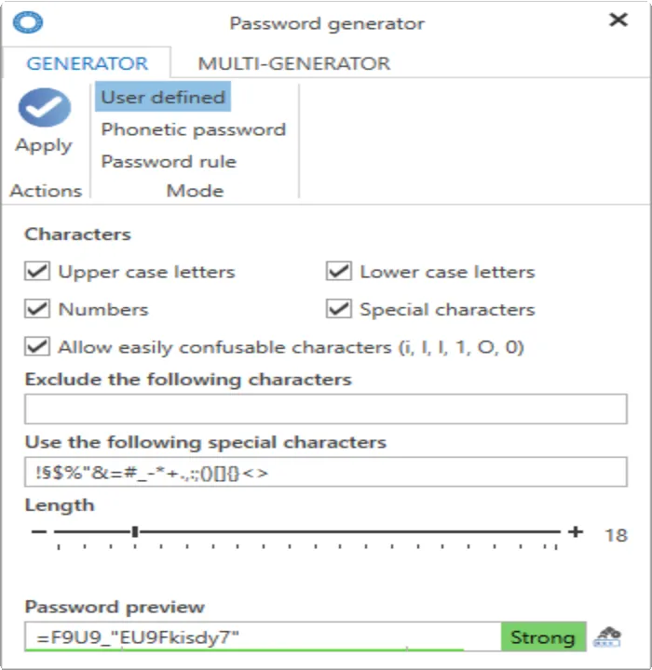Screen dimensions: 652x670
Task: Switch to the MULTI-GENERATOR tab
Action: pyautogui.click(x=294, y=63)
